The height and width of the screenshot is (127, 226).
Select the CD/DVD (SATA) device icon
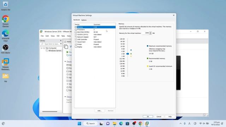click(76, 35)
